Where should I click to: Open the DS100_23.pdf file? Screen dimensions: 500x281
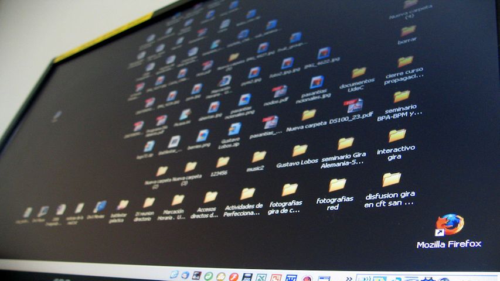pyautogui.click(x=354, y=105)
